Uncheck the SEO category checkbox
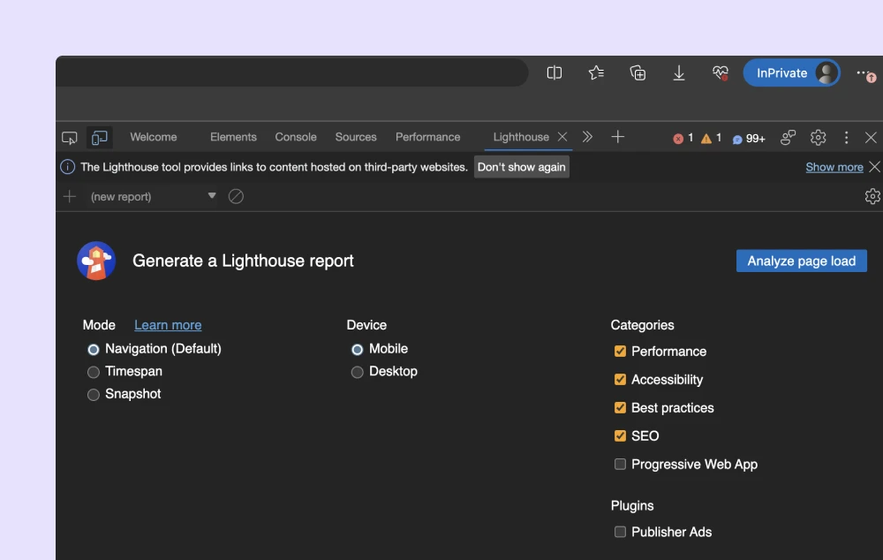This screenshot has height=560, width=883. 620,435
